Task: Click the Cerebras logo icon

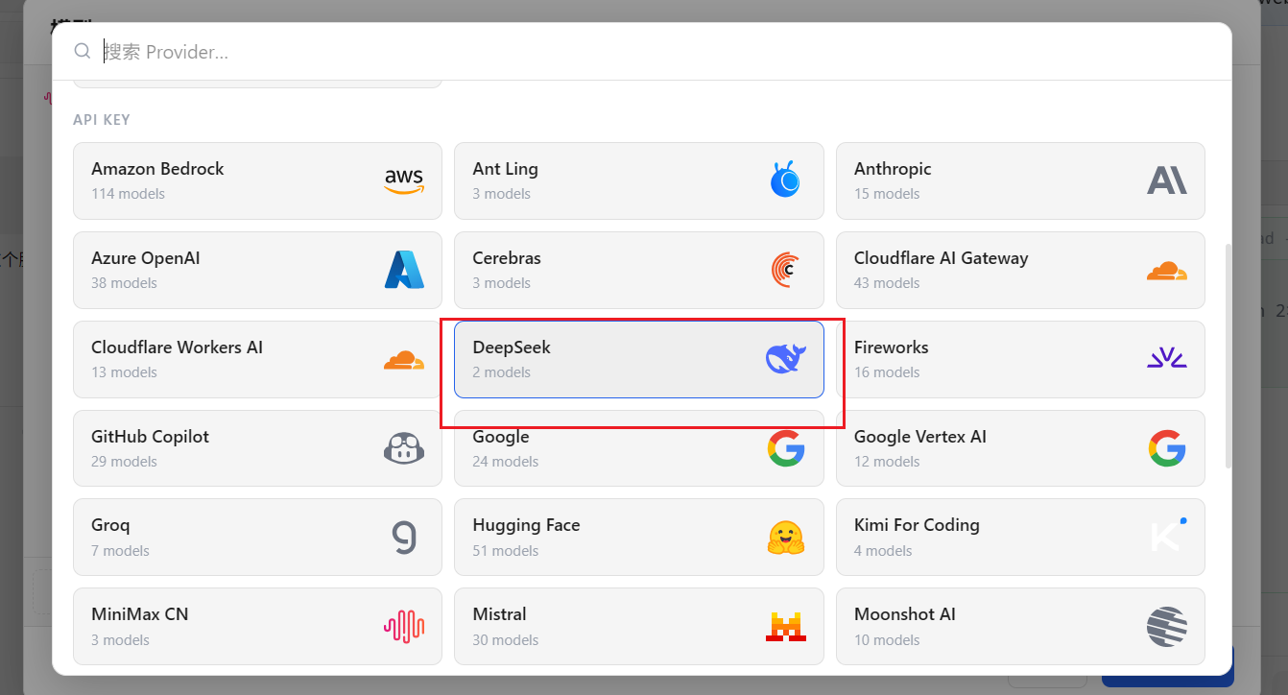Action: click(x=785, y=270)
